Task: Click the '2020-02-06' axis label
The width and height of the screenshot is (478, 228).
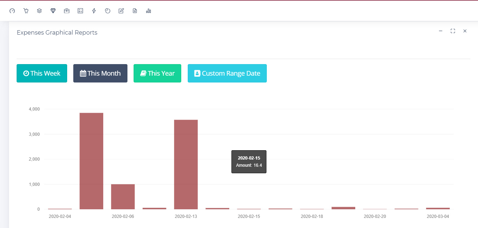Action: tap(123, 216)
